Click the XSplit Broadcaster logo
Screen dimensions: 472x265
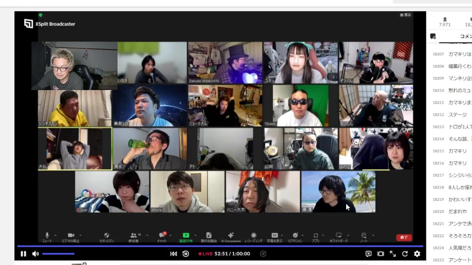(x=50, y=24)
